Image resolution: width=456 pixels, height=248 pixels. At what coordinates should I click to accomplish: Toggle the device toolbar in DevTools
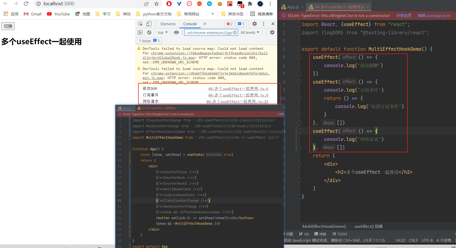pos(149,24)
